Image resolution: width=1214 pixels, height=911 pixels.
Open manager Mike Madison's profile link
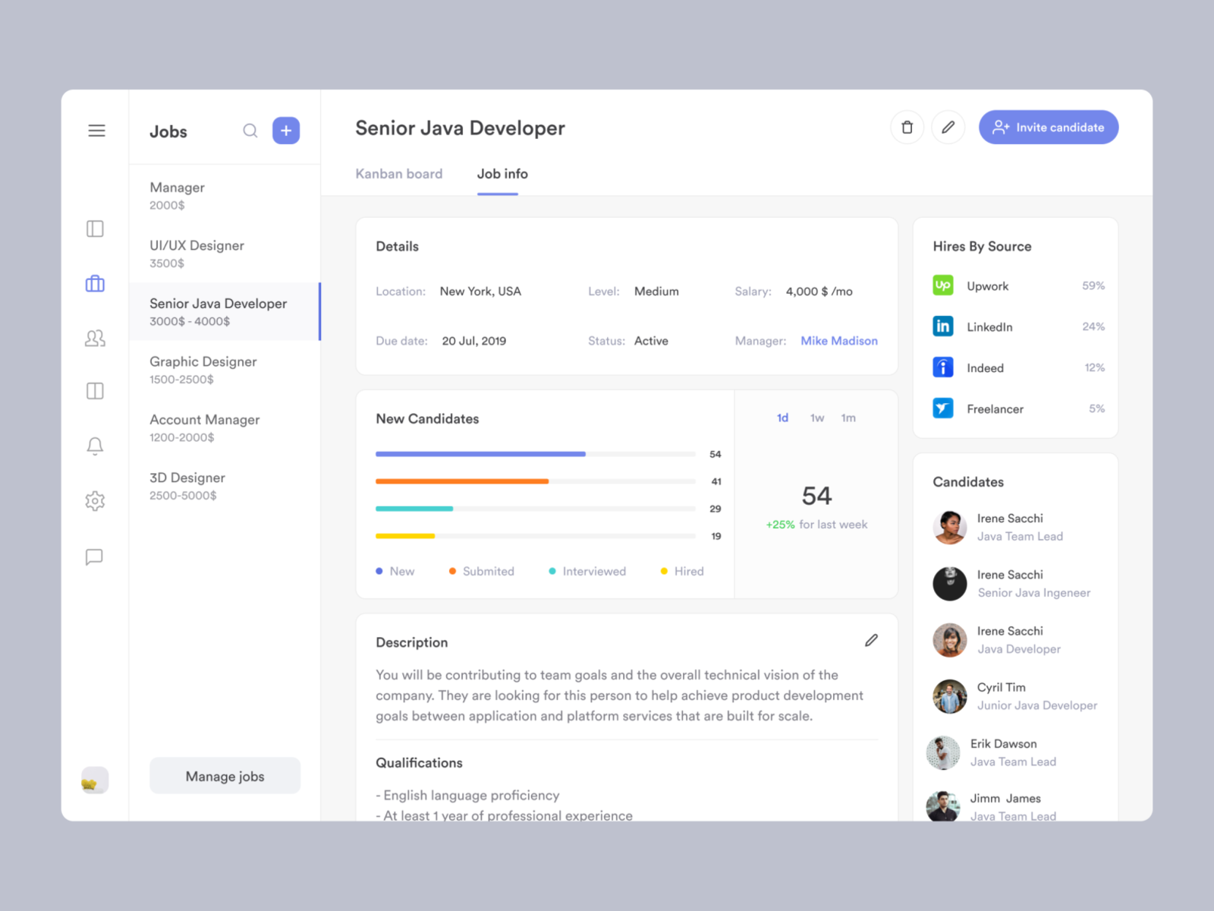pyautogui.click(x=838, y=341)
